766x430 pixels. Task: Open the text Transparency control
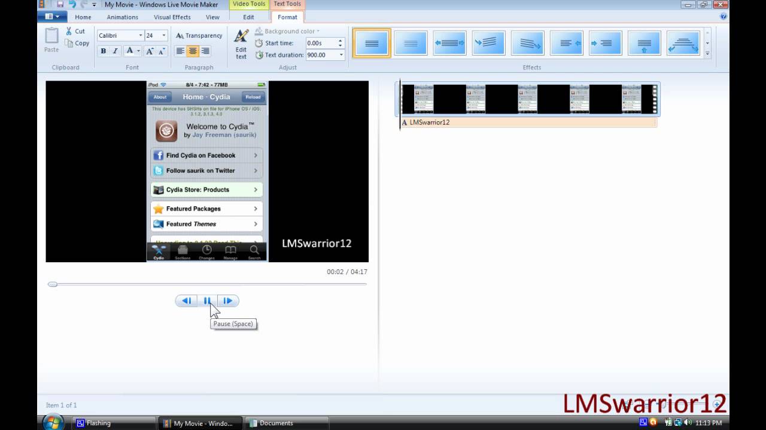point(199,35)
